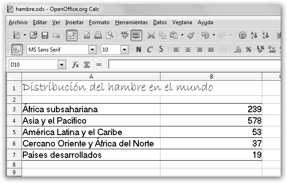Click column A header
This screenshot has width=287, height=183.
[x=91, y=76]
